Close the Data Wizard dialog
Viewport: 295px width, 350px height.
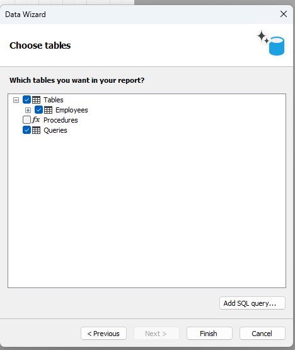284,14
